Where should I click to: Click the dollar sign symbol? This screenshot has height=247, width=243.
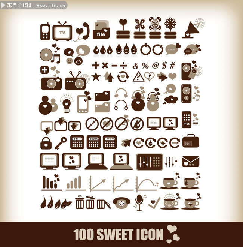pos(164,66)
